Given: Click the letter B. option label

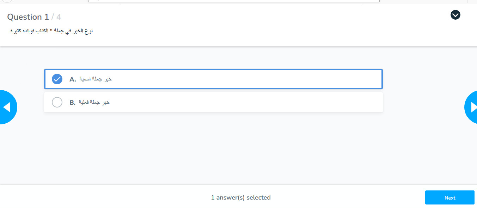Looking at the screenshot, I should point(73,103).
